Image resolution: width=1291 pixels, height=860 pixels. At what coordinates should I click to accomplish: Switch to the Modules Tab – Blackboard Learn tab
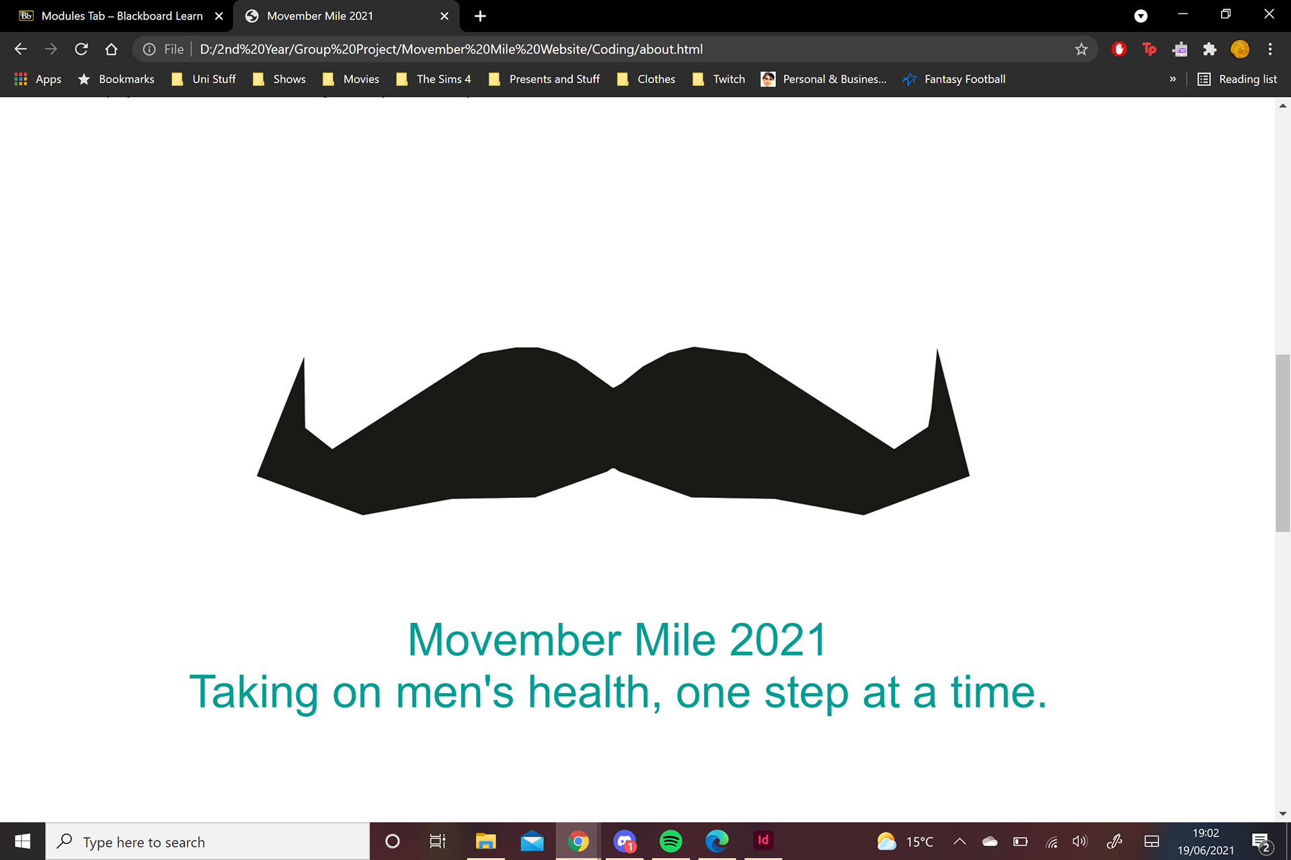click(122, 16)
